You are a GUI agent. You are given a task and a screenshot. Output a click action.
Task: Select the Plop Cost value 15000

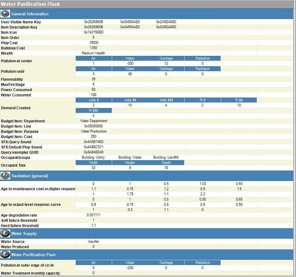(93, 42)
